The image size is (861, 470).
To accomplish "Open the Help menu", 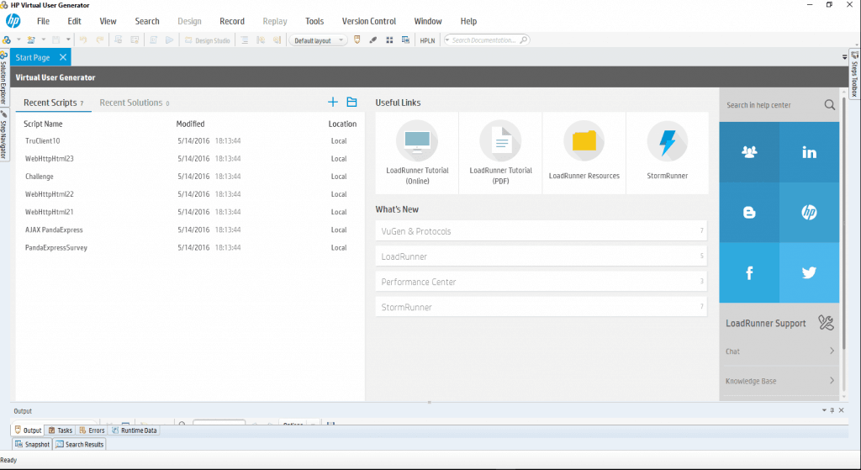I will coord(468,21).
